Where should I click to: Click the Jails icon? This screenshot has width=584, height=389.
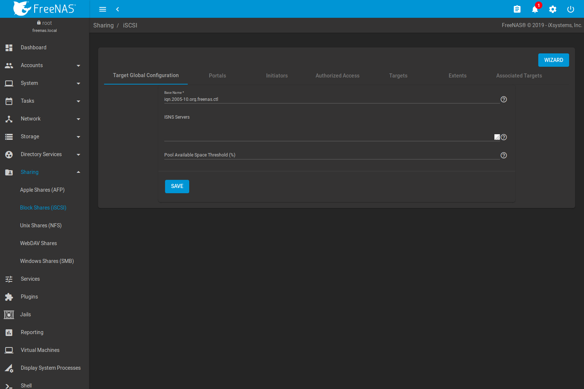tap(9, 314)
